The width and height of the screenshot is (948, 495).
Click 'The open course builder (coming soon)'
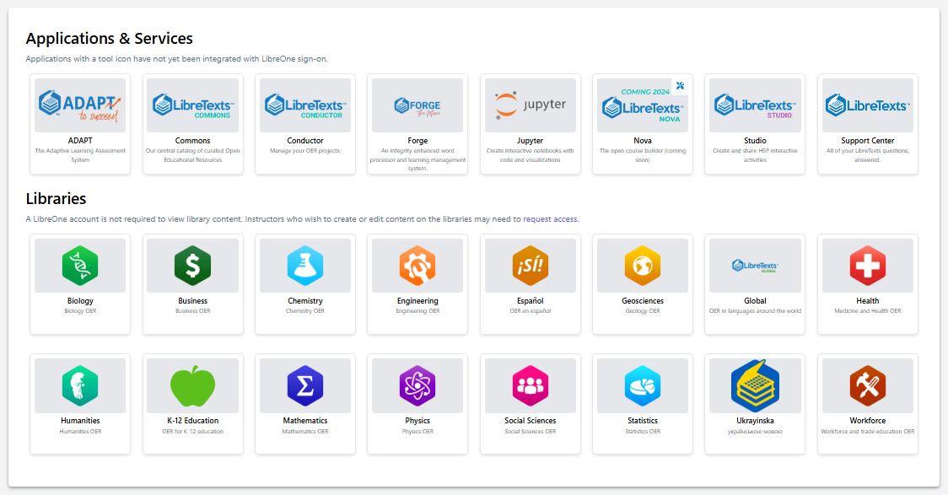tap(642, 155)
